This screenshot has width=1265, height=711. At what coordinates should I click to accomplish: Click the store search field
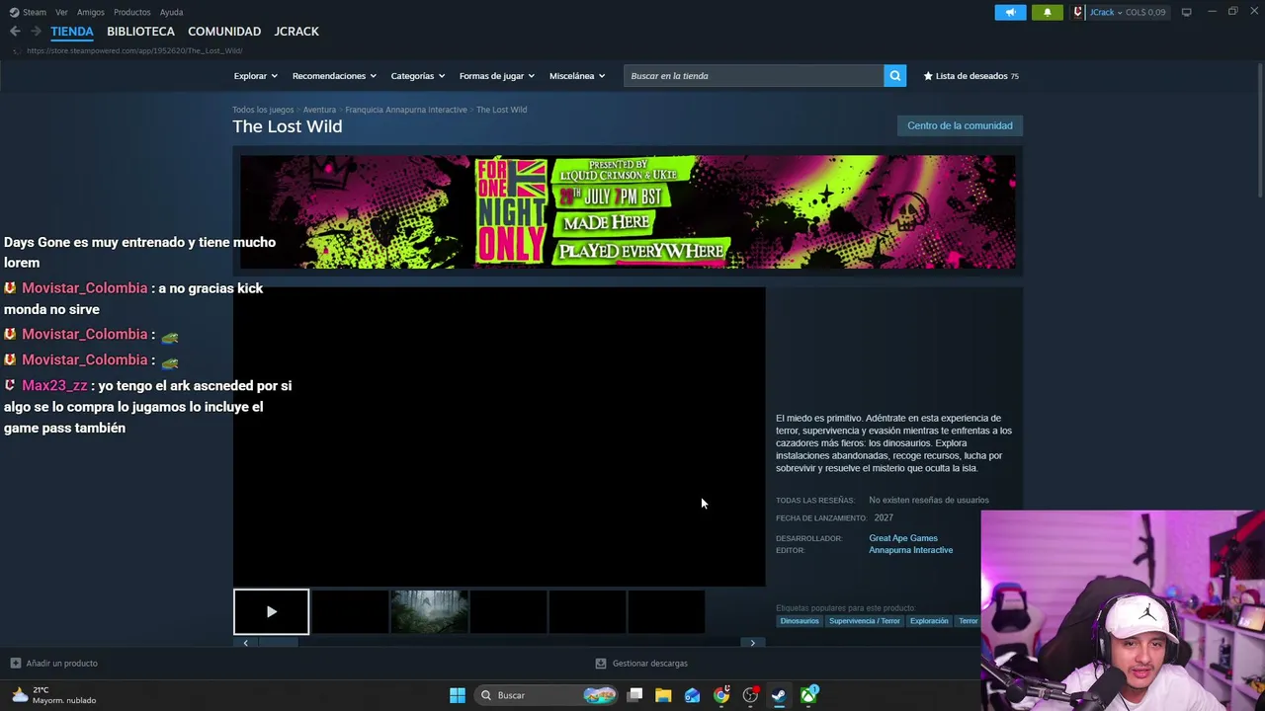[x=753, y=76]
